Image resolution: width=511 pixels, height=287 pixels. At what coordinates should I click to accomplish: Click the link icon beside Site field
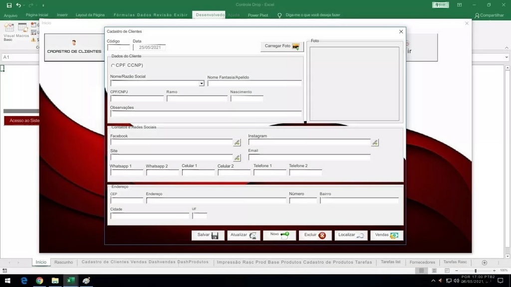[237, 158]
